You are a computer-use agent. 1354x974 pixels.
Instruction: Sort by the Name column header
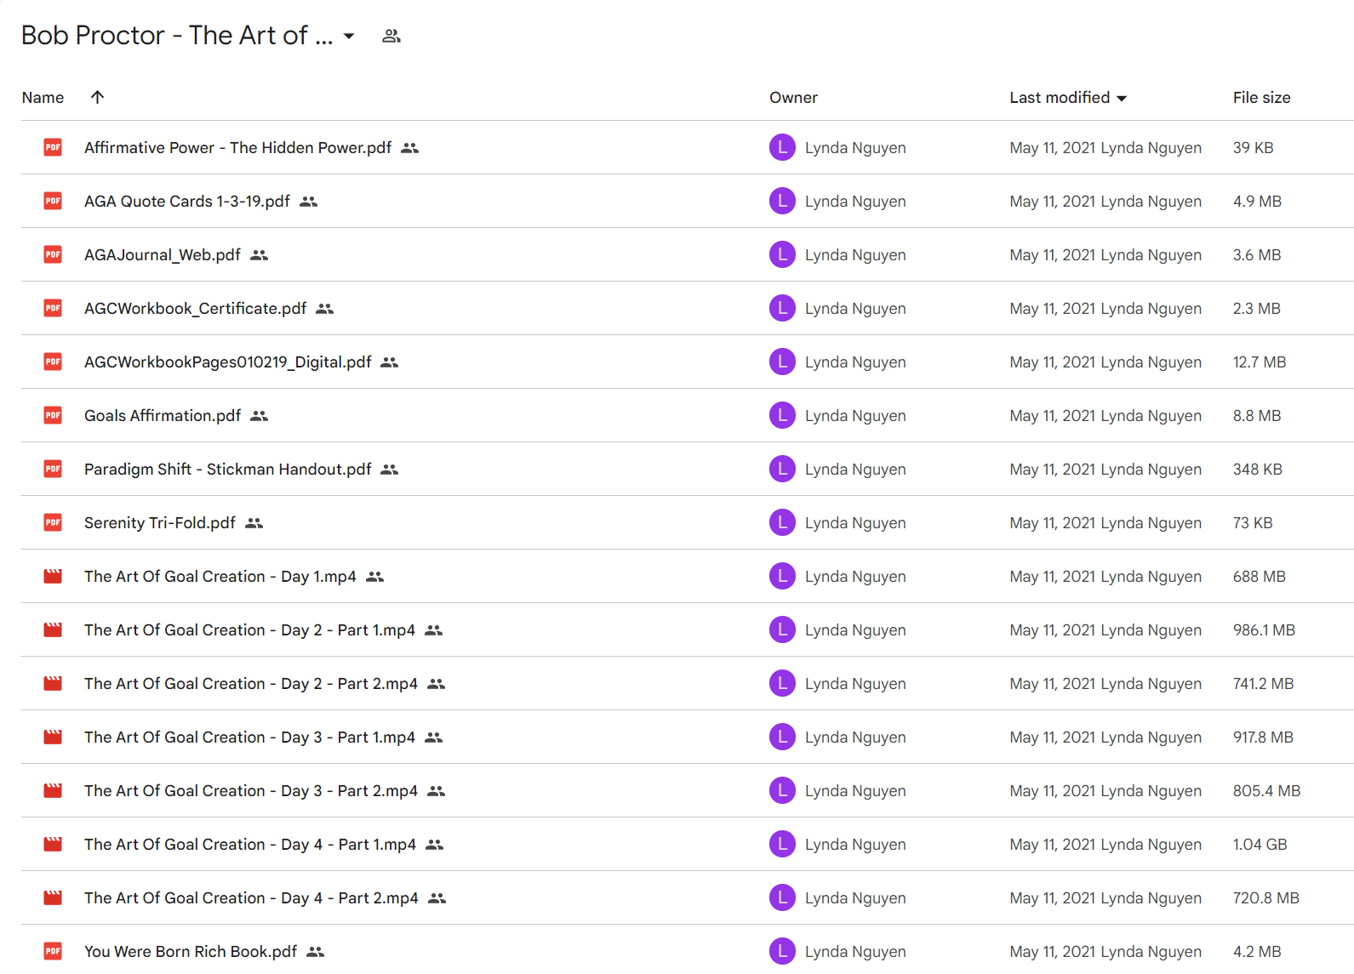pyautogui.click(x=43, y=98)
